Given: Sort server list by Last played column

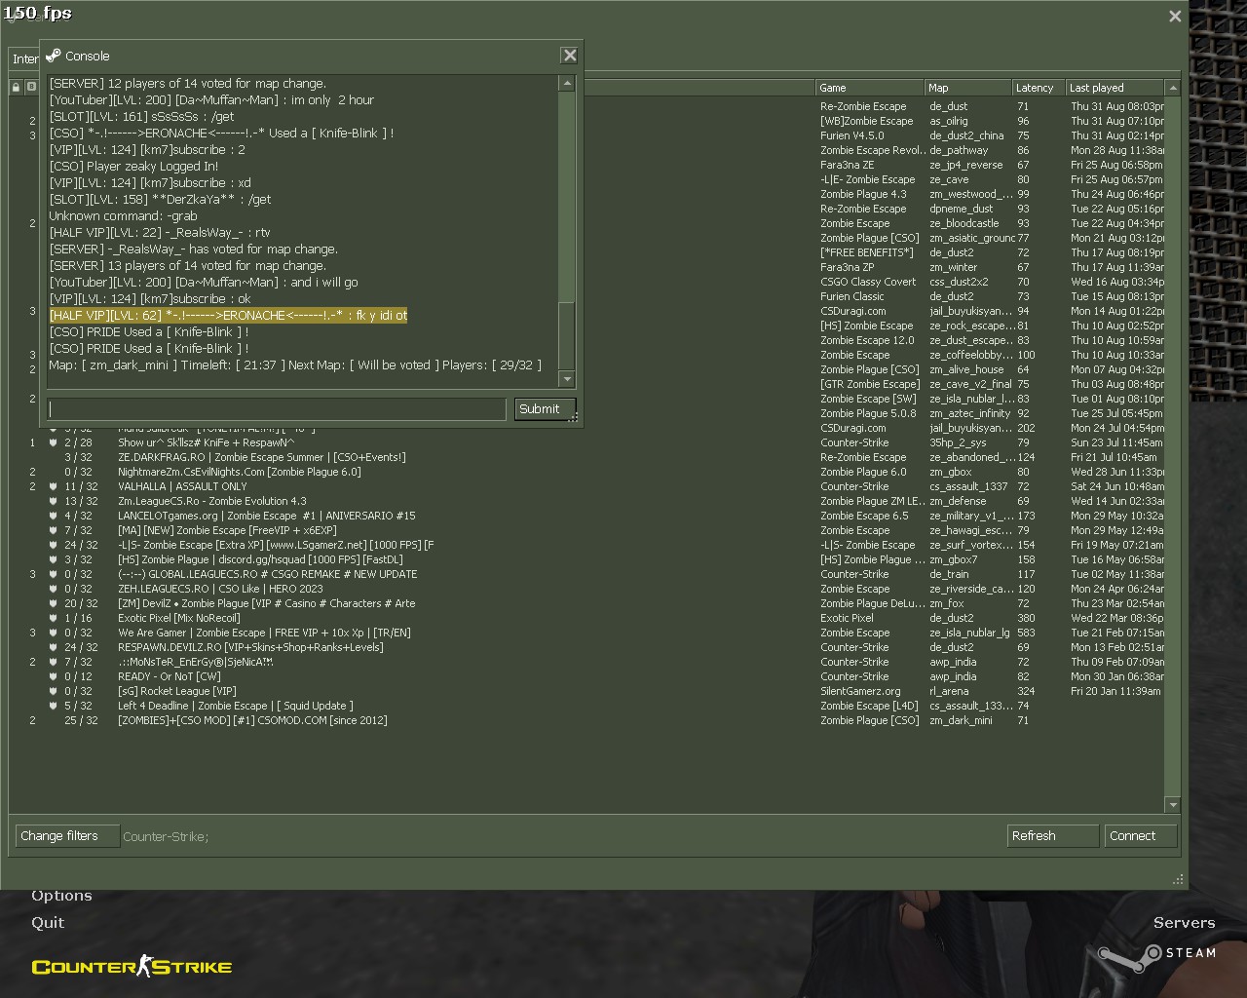Looking at the screenshot, I should (x=1114, y=88).
